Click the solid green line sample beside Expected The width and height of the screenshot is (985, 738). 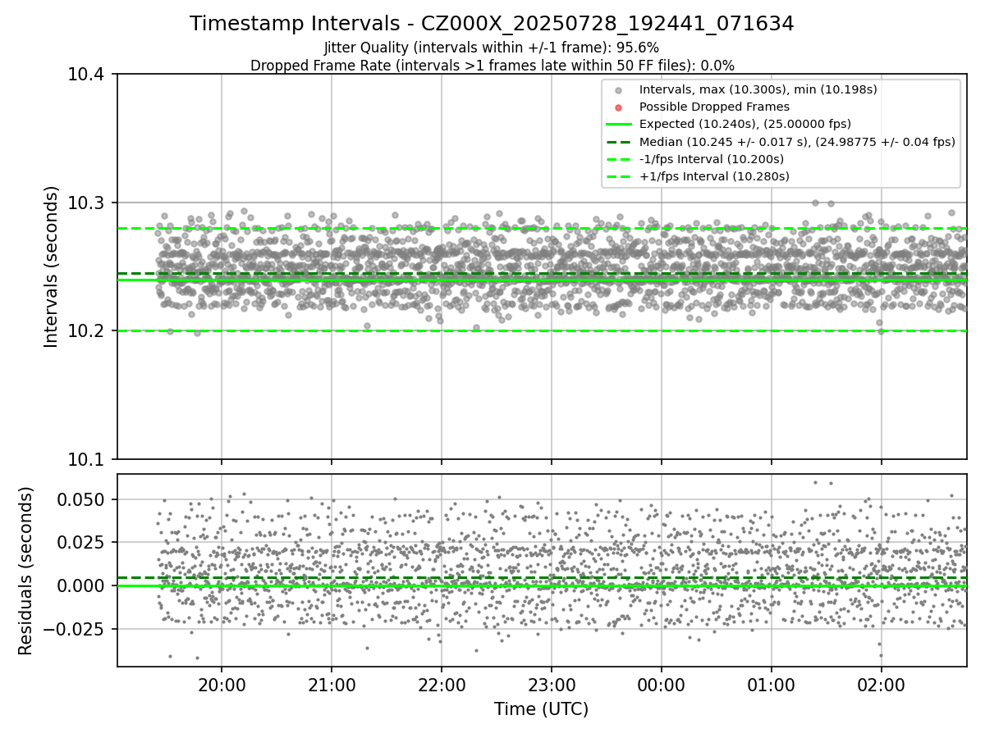pyautogui.click(x=619, y=125)
